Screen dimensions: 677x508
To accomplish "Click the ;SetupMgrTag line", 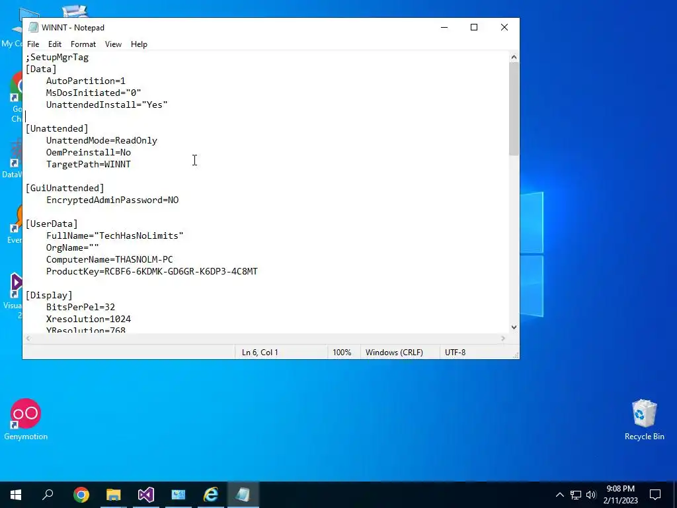I will tap(57, 57).
